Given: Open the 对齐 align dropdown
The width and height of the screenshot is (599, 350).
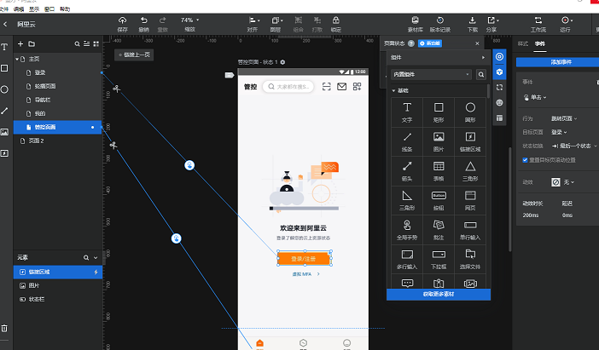Looking at the screenshot, I should (253, 20).
